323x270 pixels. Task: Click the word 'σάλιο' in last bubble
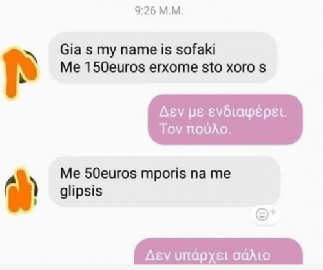click(251, 256)
